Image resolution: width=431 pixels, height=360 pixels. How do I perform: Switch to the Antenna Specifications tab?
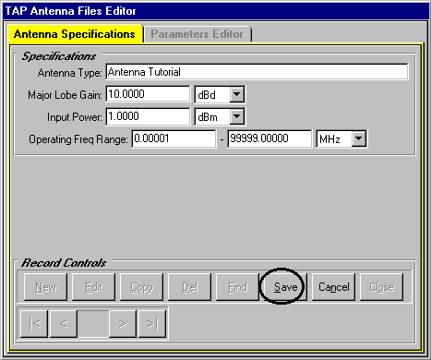coord(75,34)
